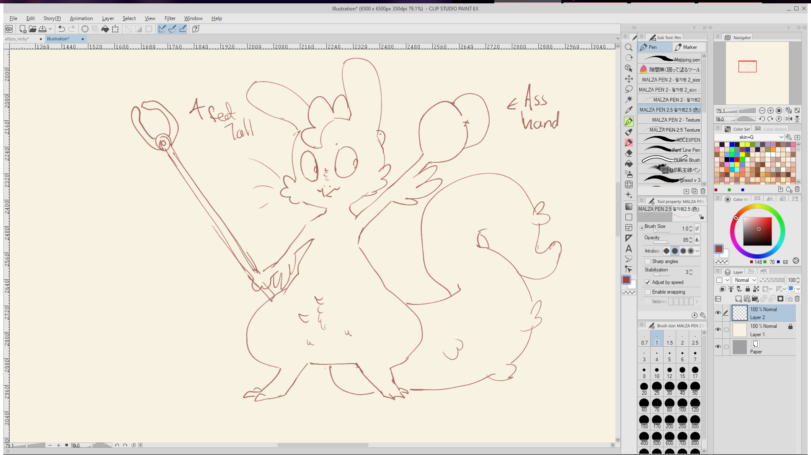Image resolution: width=811 pixels, height=455 pixels.
Task: Select the Eraser tool
Action: (628, 153)
